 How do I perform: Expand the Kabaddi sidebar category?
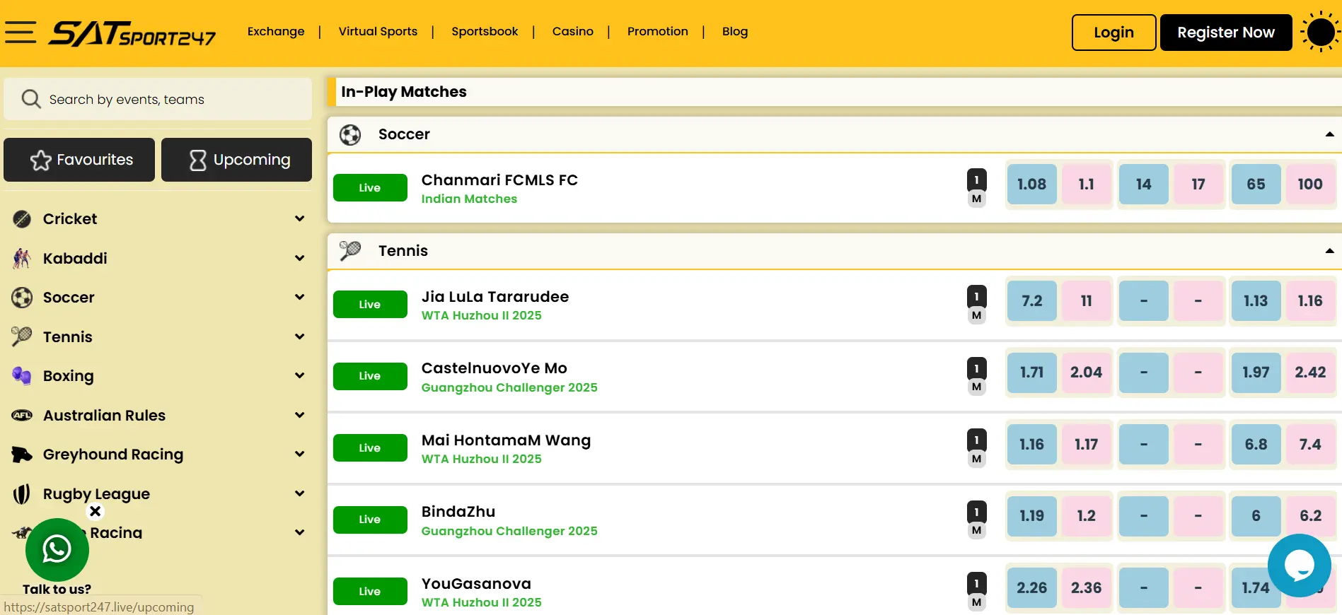pyautogui.click(x=300, y=259)
